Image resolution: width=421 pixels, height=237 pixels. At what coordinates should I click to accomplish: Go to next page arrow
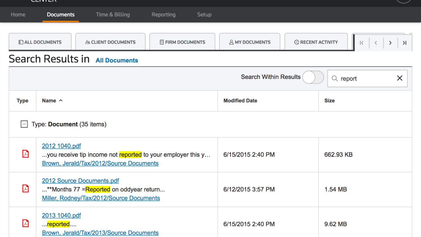[x=390, y=43]
